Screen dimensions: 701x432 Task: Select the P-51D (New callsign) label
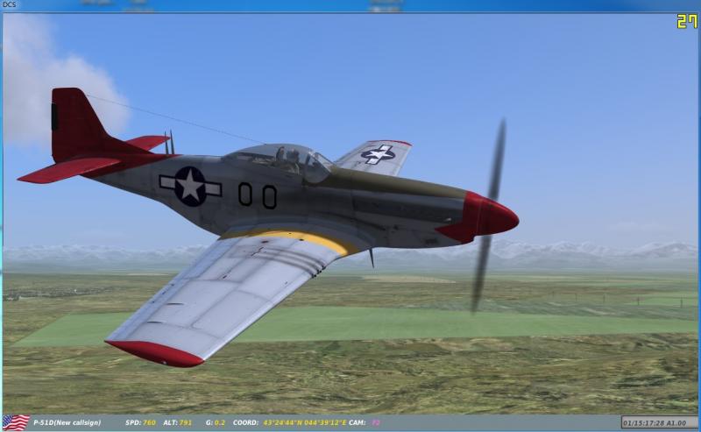[67, 423]
